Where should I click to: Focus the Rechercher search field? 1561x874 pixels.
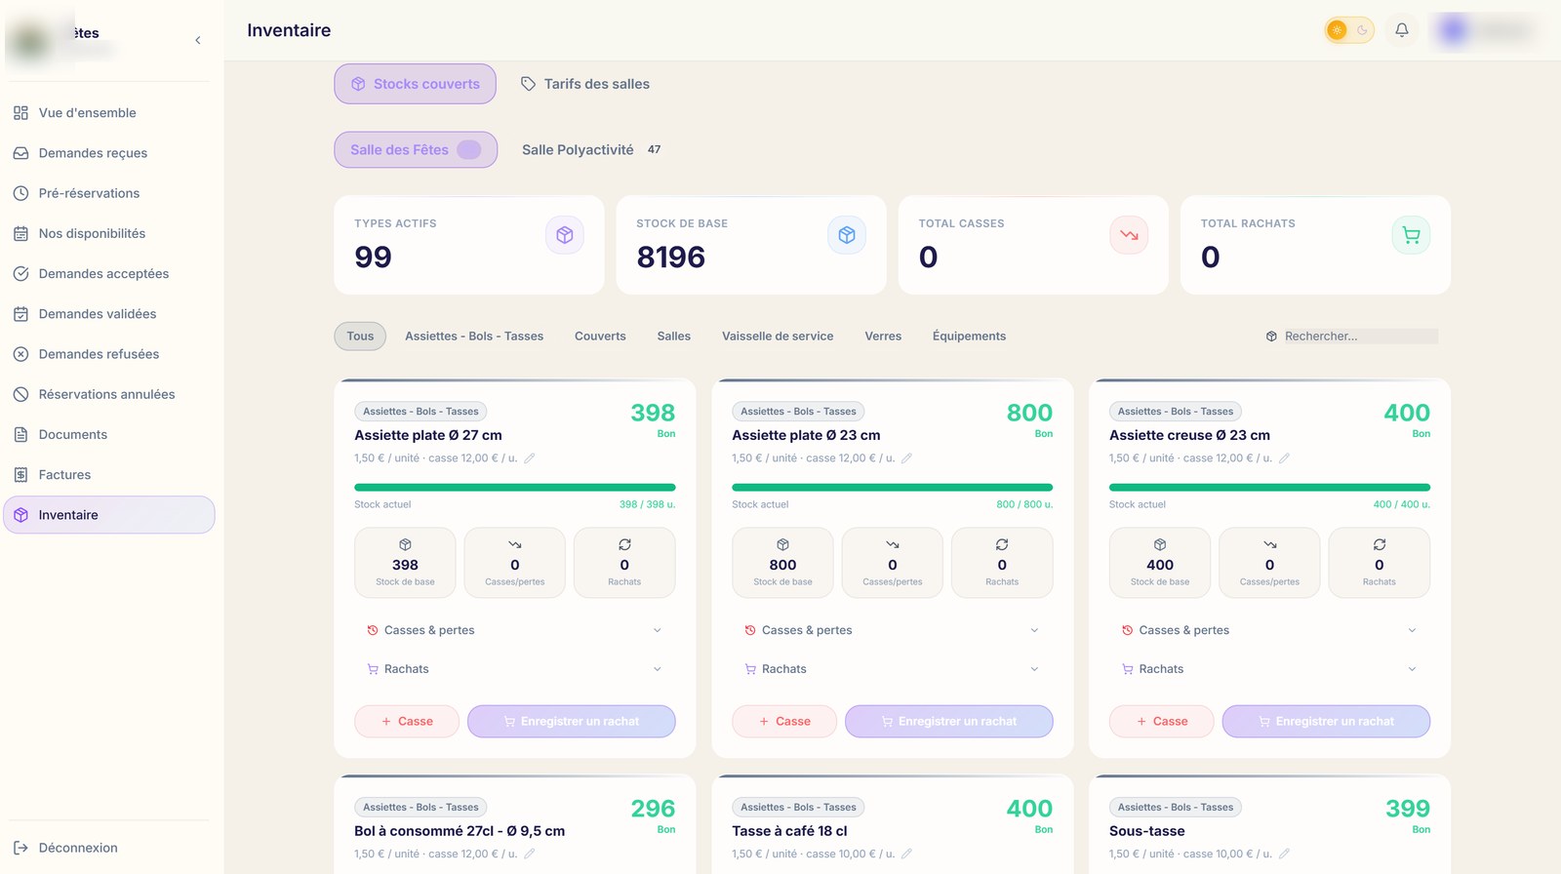tap(1360, 337)
